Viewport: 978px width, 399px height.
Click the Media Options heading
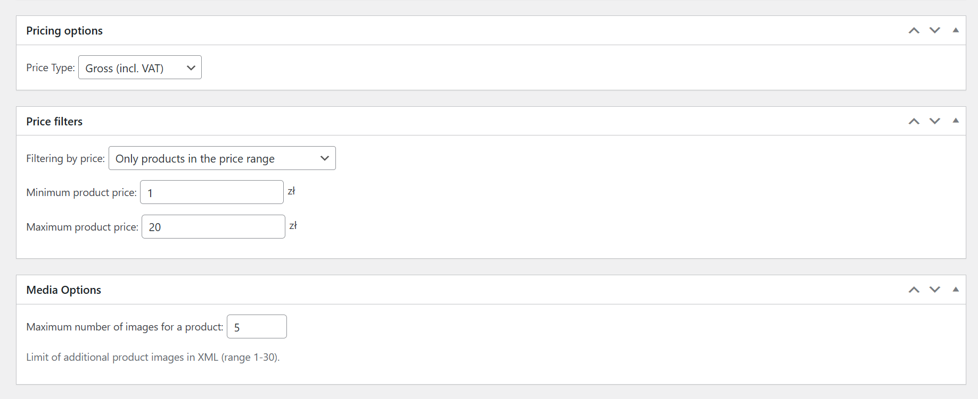point(63,290)
